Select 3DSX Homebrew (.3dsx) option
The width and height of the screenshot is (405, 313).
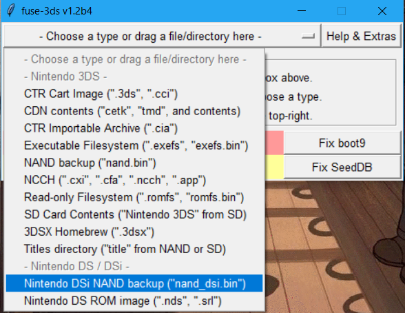click(x=134, y=232)
